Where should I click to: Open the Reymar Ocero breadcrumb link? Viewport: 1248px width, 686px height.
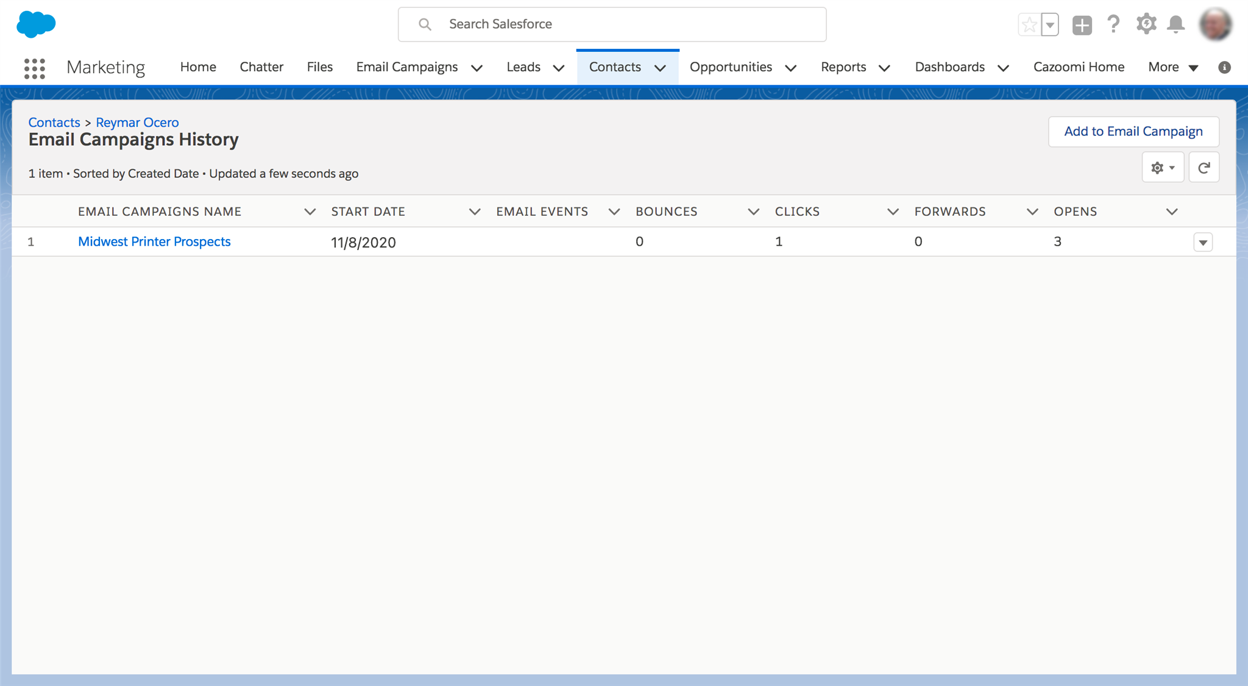tap(137, 122)
